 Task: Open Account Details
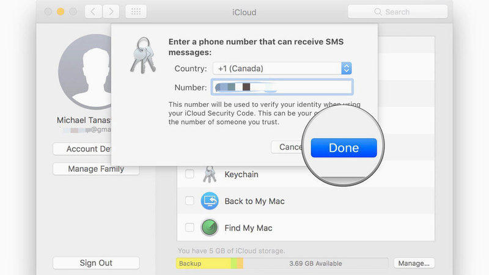(82, 149)
